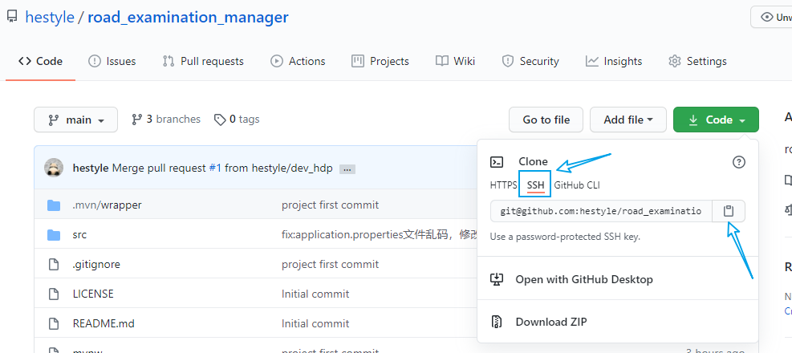The width and height of the screenshot is (792, 353).
Task: Open the clone help question icon
Action: [738, 161]
